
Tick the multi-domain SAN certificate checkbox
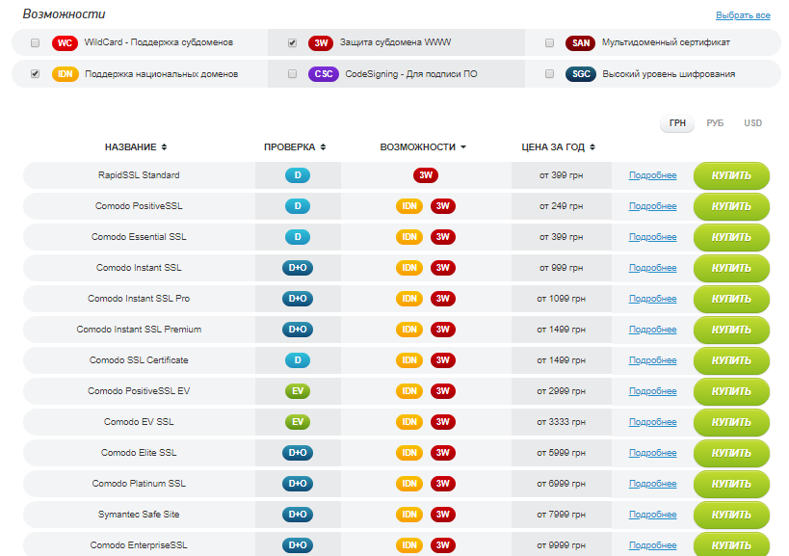pyautogui.click(x=549, y=42)
